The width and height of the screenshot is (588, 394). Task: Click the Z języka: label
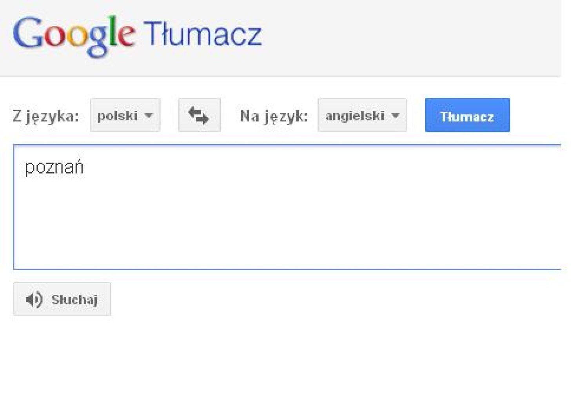coord(46,116)
